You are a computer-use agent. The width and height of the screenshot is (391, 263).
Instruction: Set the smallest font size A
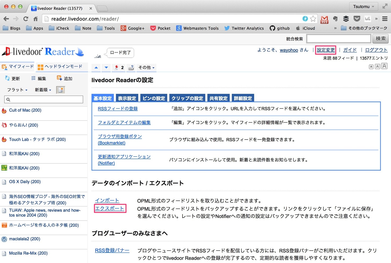coord(371,67)
